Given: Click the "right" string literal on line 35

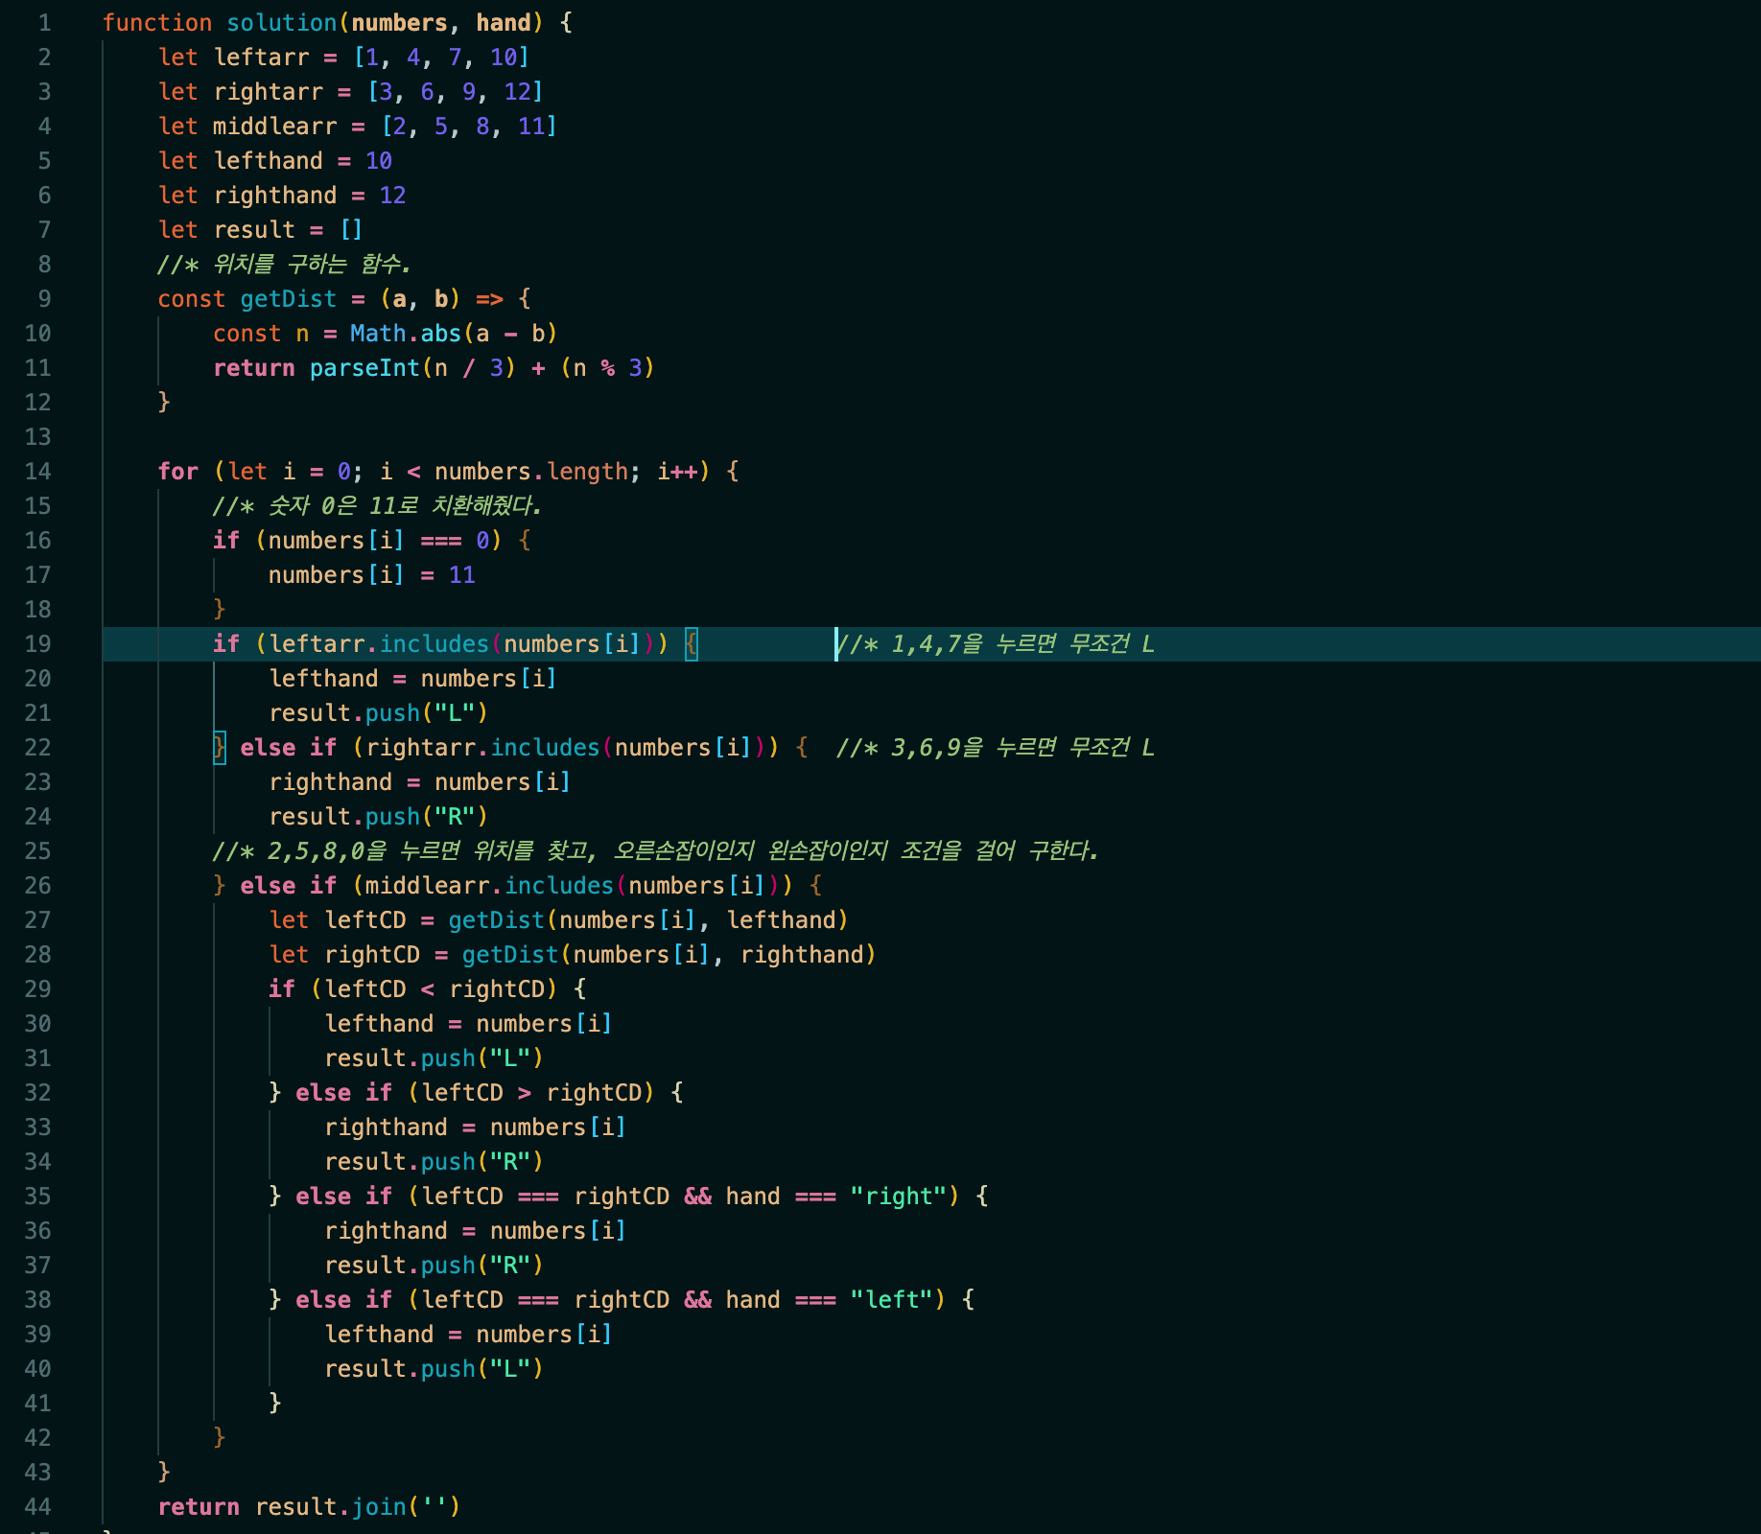Looking at the screenshot, I should (x=898, y=1197).
